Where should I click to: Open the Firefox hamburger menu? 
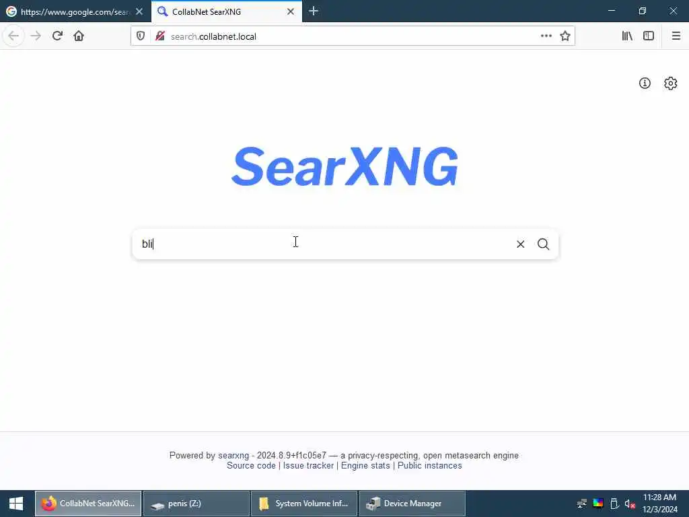[676, 36]
